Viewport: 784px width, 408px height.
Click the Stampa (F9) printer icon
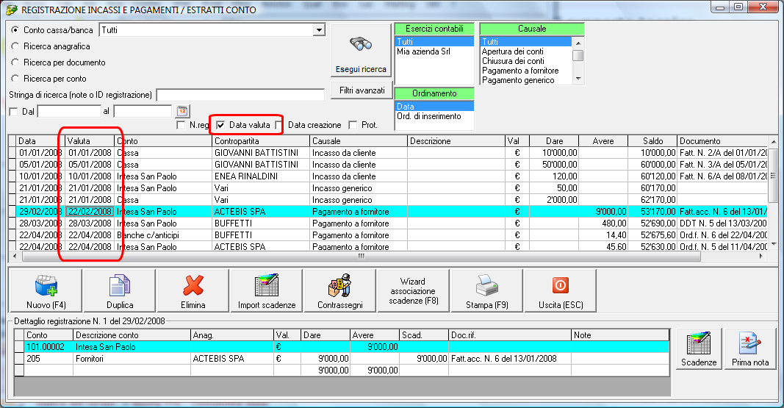point(486,286)
